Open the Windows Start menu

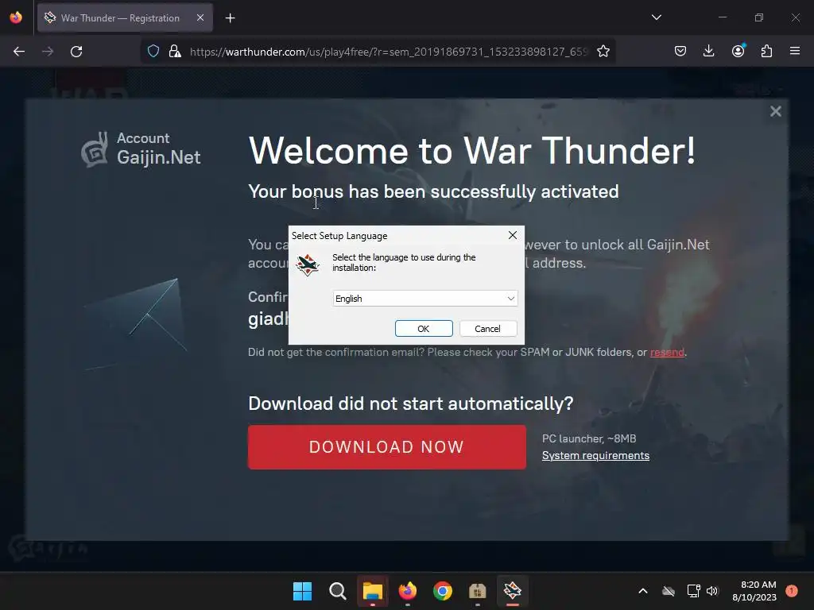[302, 591]
